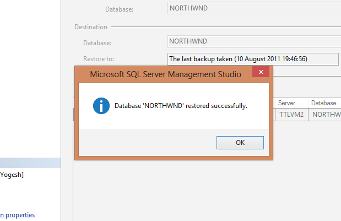Click the 'Database NORTHWND restored successfully' message
This screenshot has width=341, height=221.
click(181, 106)
